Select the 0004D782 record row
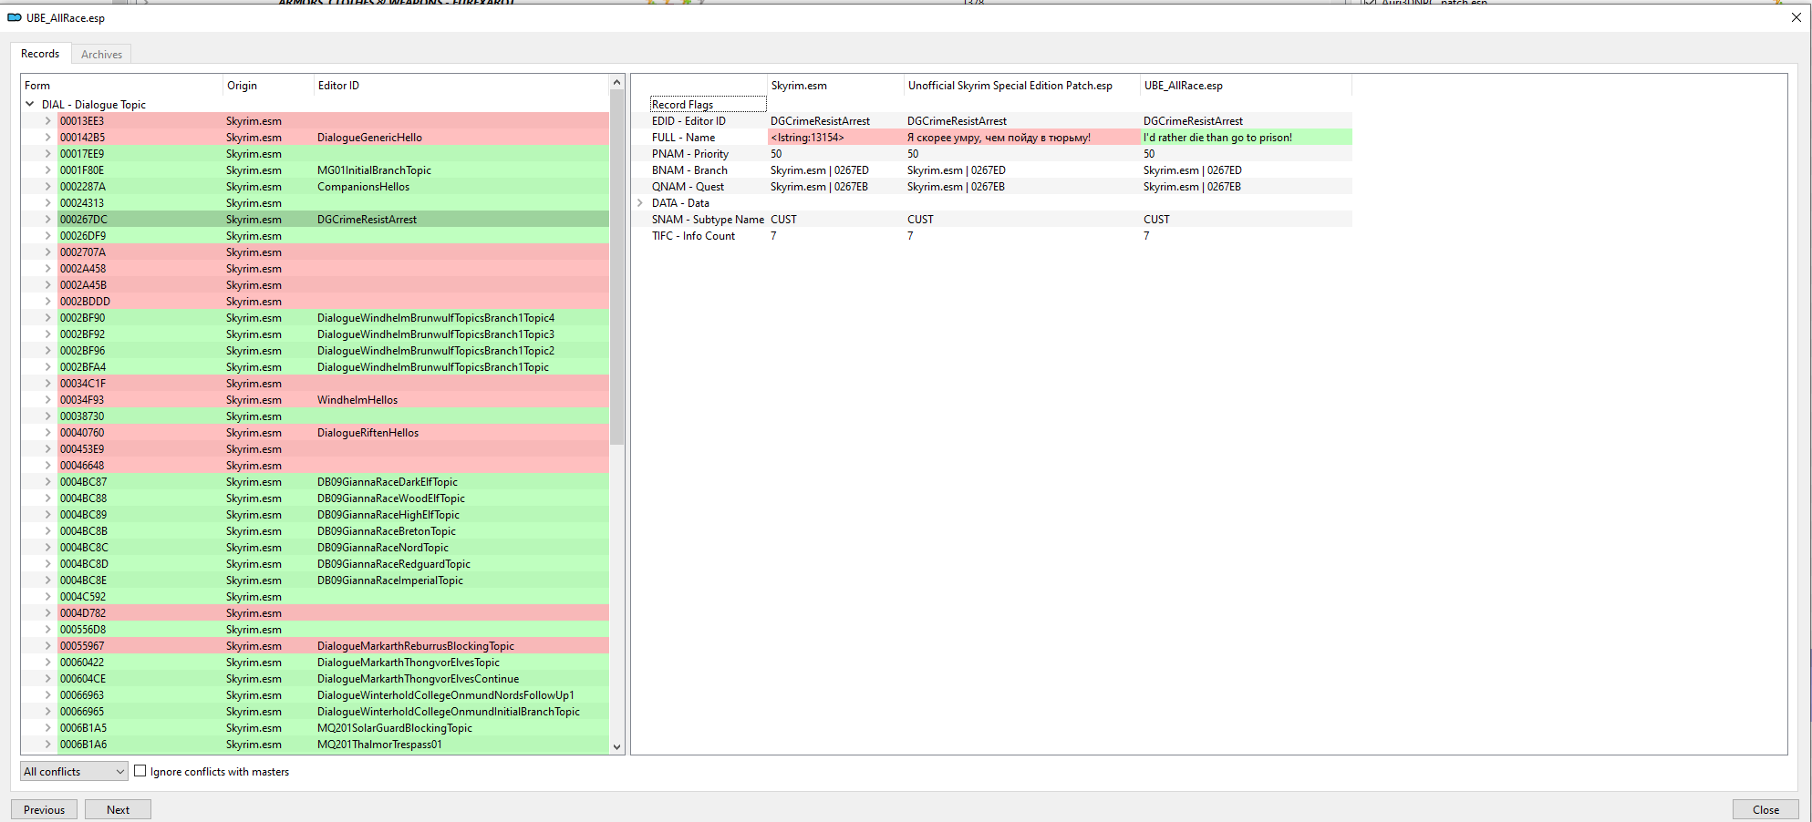This screenshot has width=1812, height=822. (x=333, y=613)
